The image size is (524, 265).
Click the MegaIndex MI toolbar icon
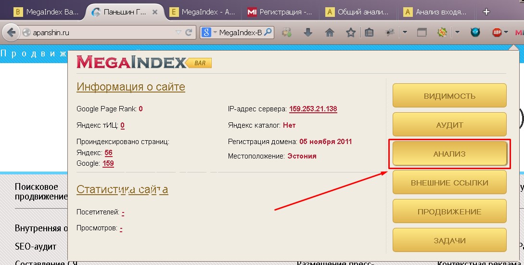tap(519, 32)
